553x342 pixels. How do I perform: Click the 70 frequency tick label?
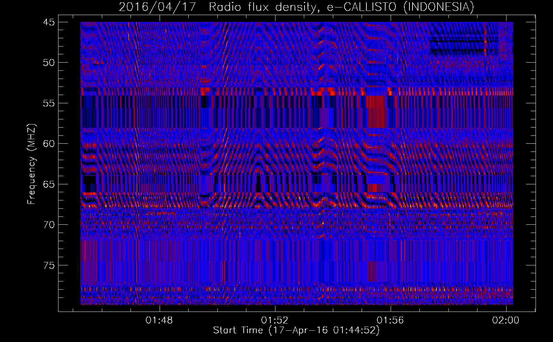coord(49,225)
